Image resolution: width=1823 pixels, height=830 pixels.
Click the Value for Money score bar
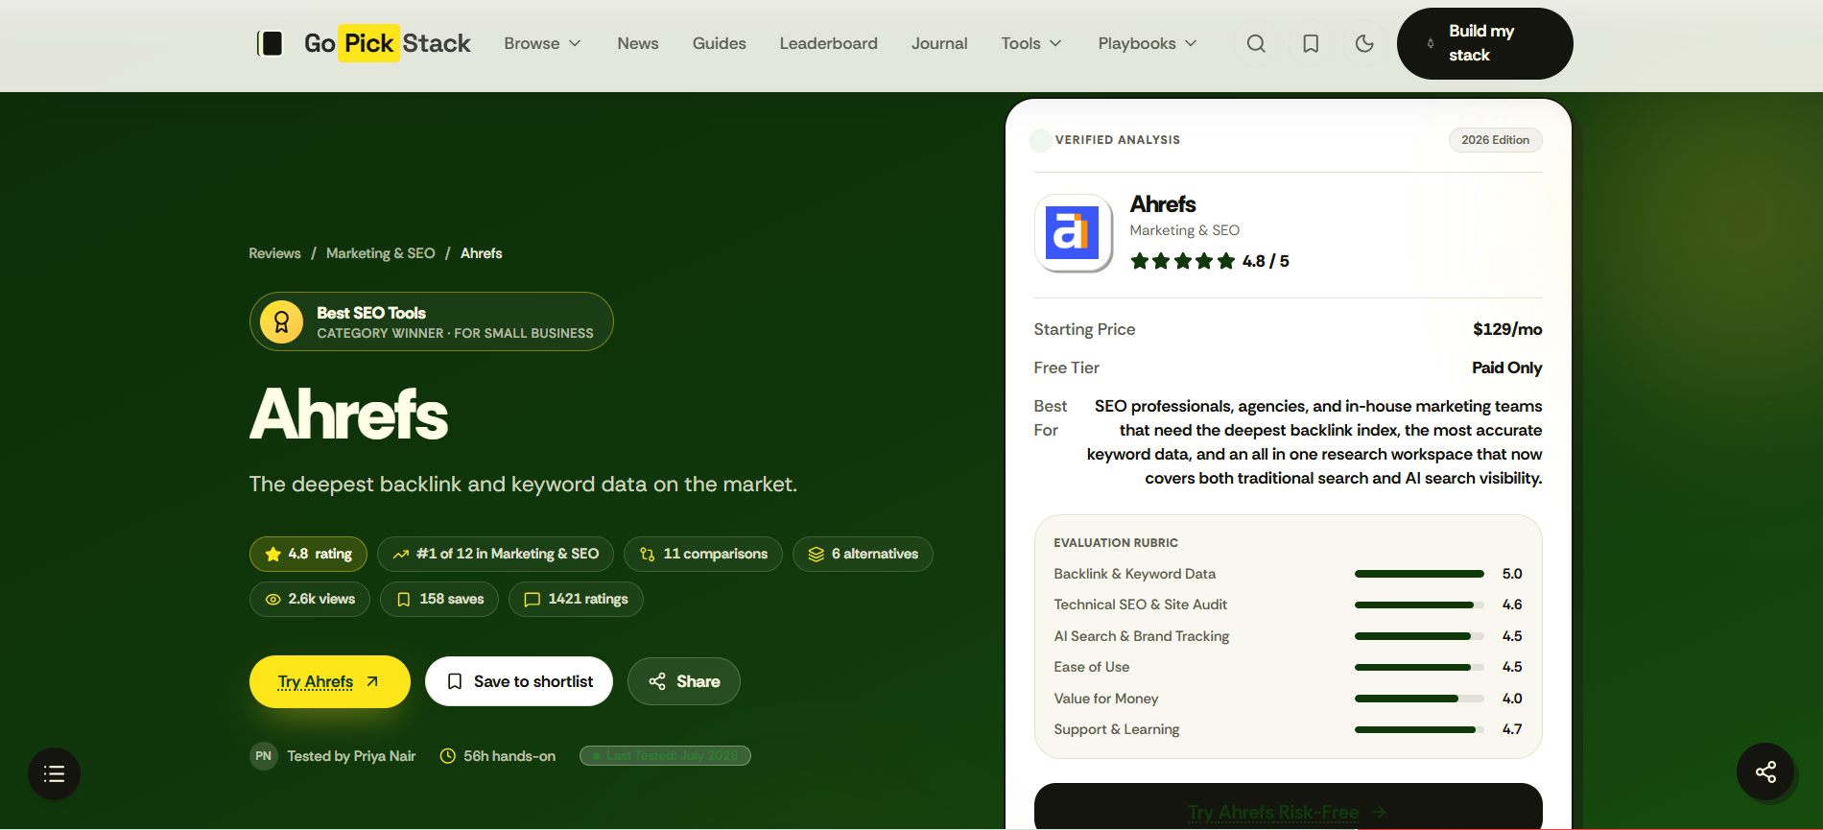click(1419, 699)
